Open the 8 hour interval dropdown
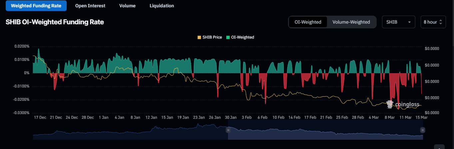 tap(433, 22)
